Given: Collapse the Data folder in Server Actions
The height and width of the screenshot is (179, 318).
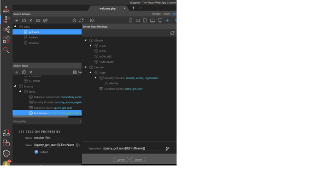Looking at the screenshot, I should click(x=15, y=26).
